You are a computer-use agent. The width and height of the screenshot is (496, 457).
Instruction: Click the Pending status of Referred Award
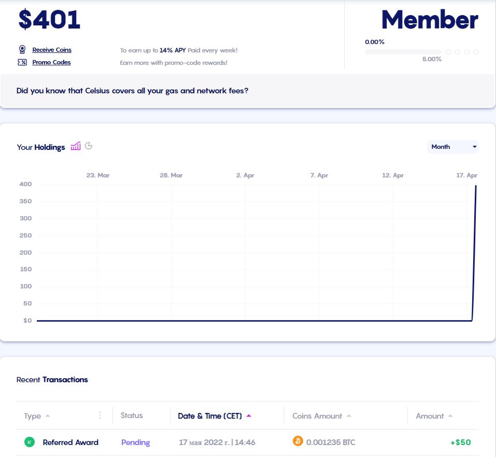135,442
